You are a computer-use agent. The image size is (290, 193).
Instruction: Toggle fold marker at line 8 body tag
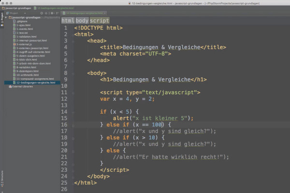coord(73,74)
